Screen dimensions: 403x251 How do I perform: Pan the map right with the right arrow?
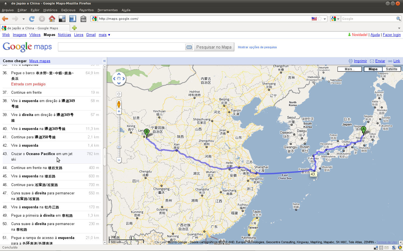(x=124, y=79)
